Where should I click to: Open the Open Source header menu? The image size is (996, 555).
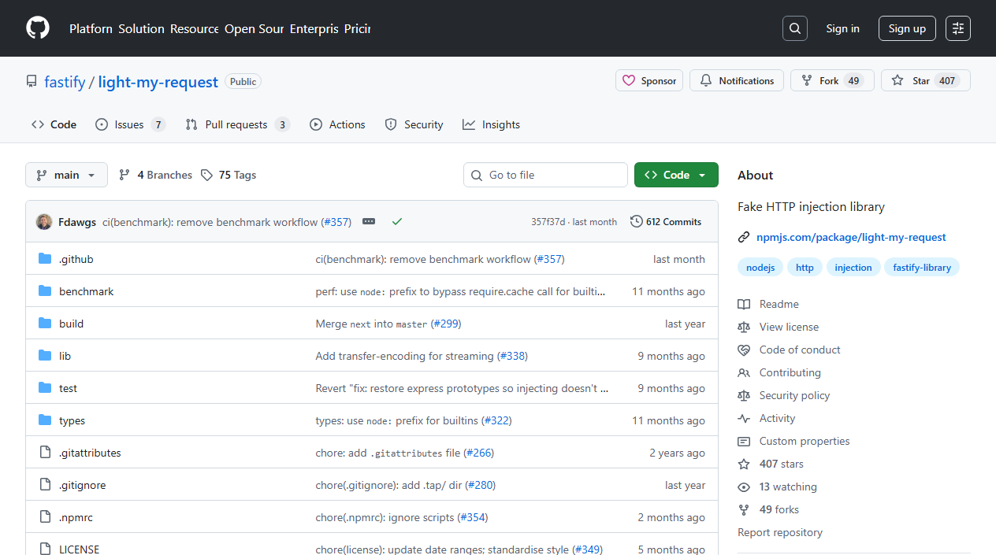tap(254, 28)
